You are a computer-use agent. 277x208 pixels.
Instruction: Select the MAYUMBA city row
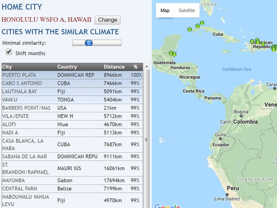tap(72, 180)
